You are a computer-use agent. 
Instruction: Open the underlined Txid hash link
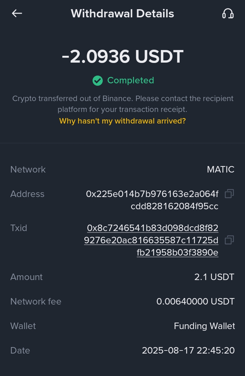151,240
